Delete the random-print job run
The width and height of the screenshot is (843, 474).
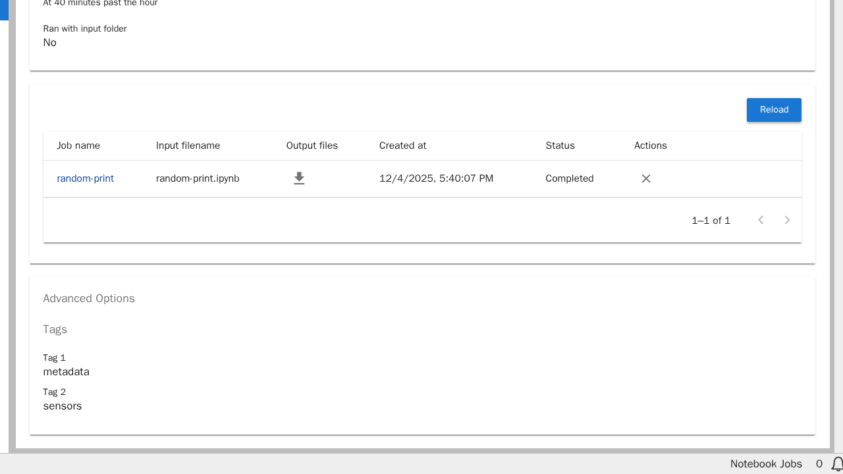[646, 178]
